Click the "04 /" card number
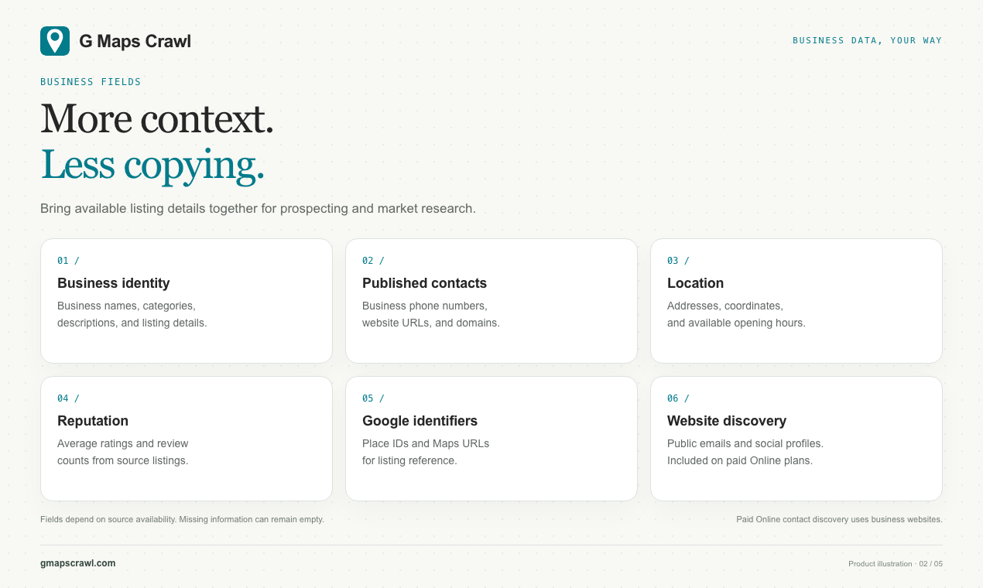The width and height of the screenshot is (983, 588). point(68,398)
